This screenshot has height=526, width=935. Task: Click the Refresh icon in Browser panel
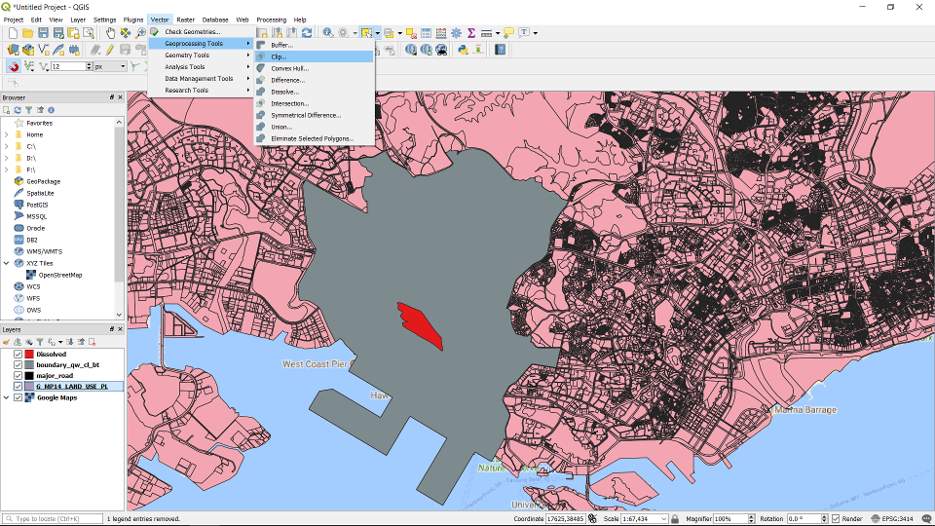tap(18, 110)
